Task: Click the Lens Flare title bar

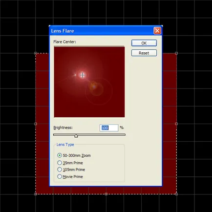Action: point(102,31)
